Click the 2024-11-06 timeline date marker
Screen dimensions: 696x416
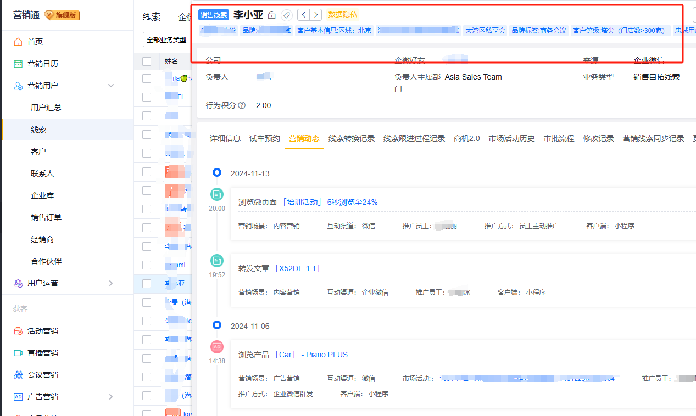point(217,325)
